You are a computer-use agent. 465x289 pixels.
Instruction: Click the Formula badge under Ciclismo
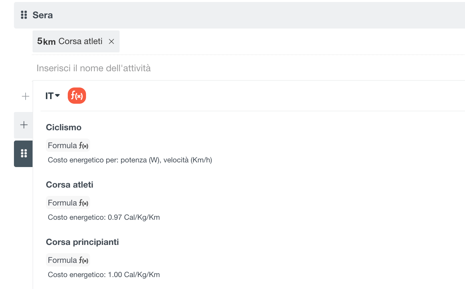click(68, 145)
